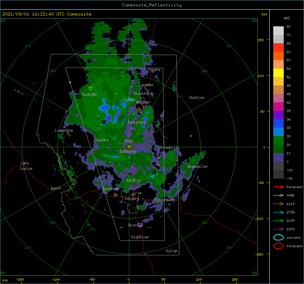
Task: Click the Lake Louise label
Action: 26,166
